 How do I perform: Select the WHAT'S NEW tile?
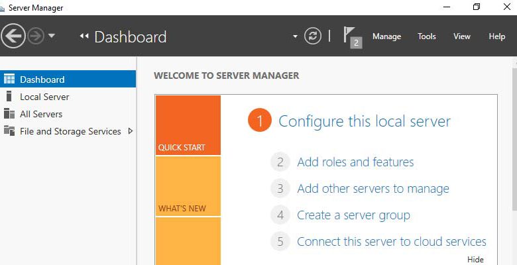coord(188,186)
